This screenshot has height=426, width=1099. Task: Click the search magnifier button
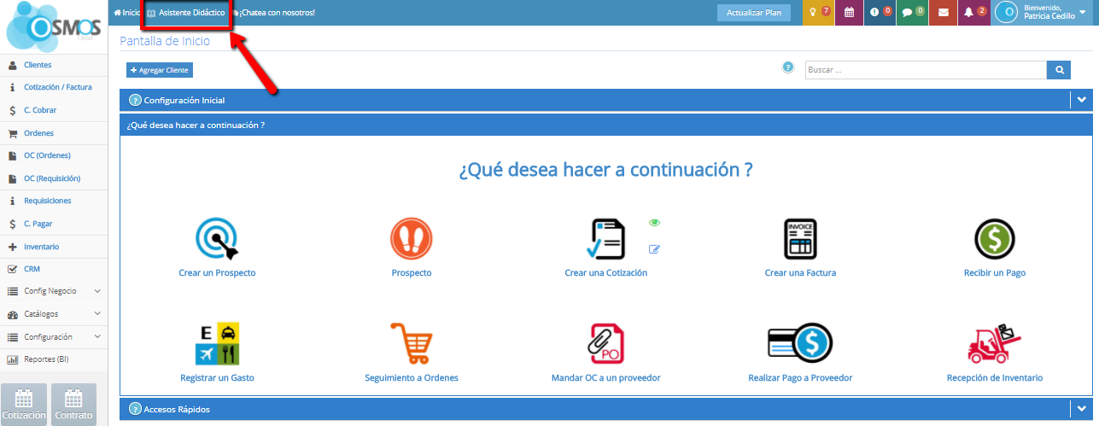(x=1059, y=70)
